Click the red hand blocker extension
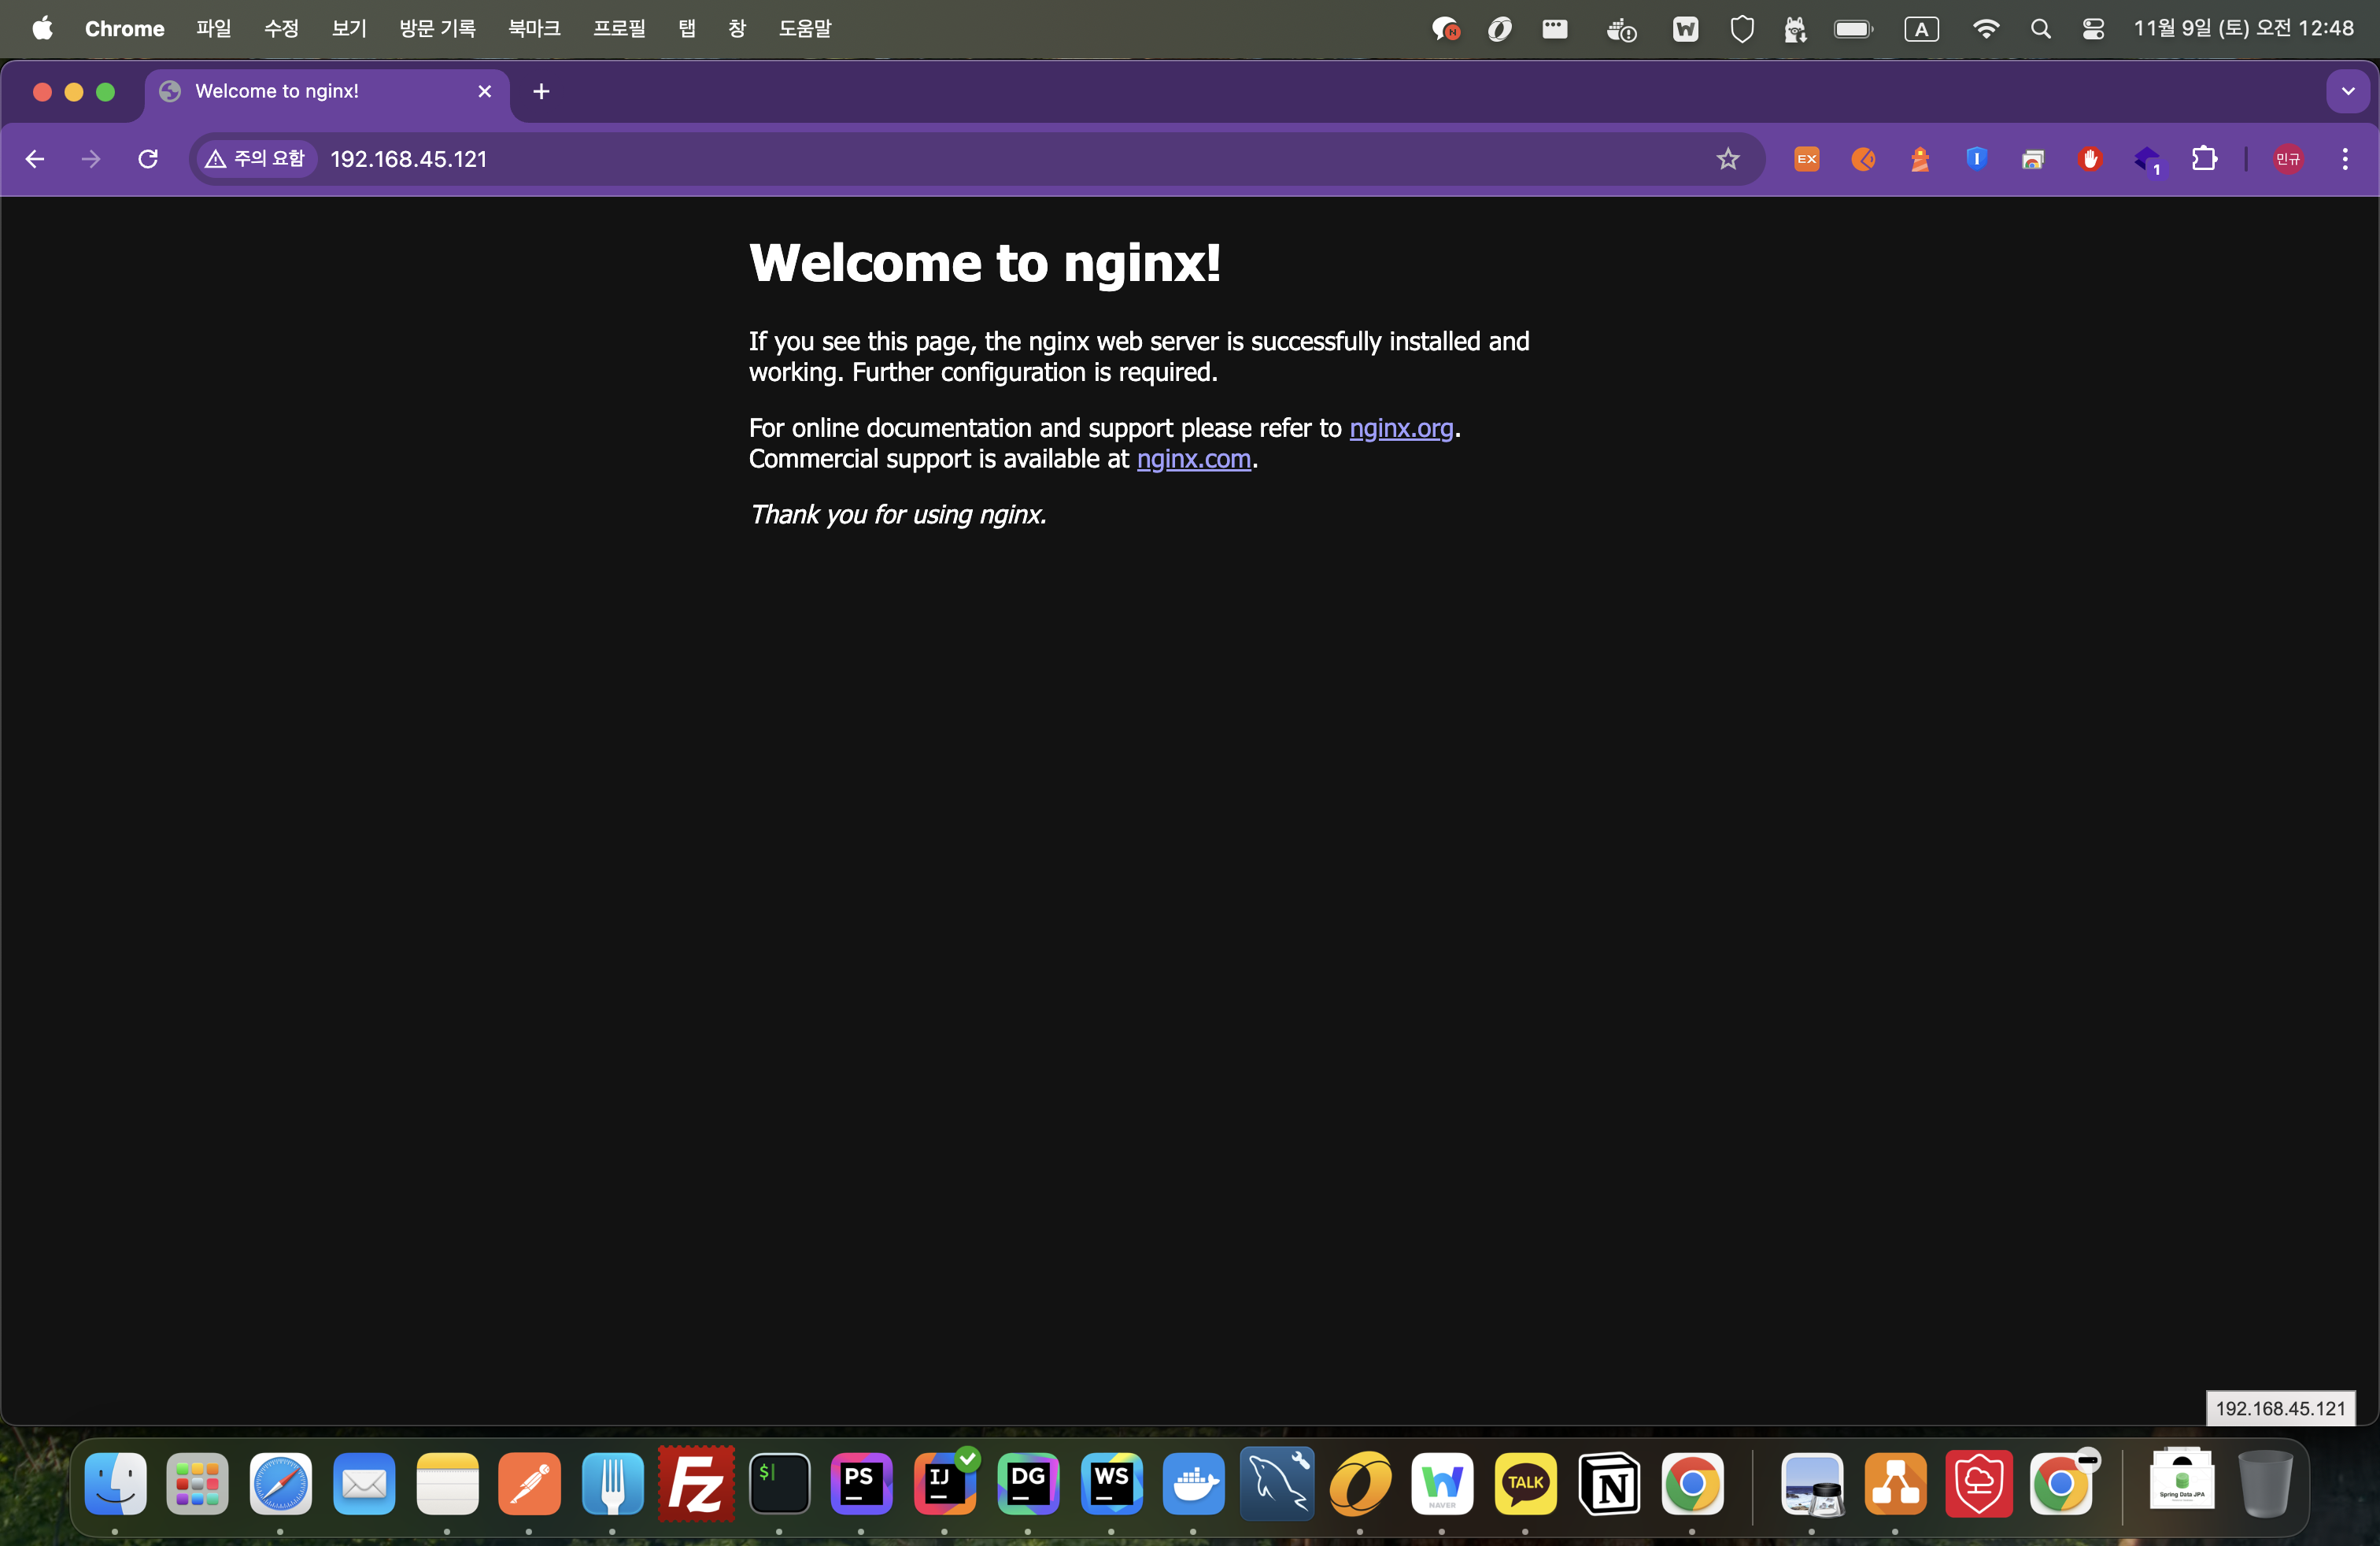2380x1546 pixels. [x=2089, y=159]
